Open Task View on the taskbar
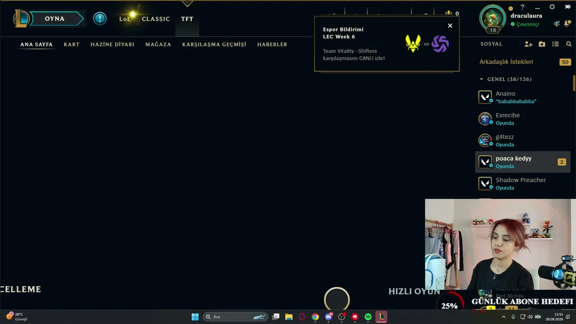Viewport: 576px width, 324px height. pyautogui.click(x=276, y=317)
